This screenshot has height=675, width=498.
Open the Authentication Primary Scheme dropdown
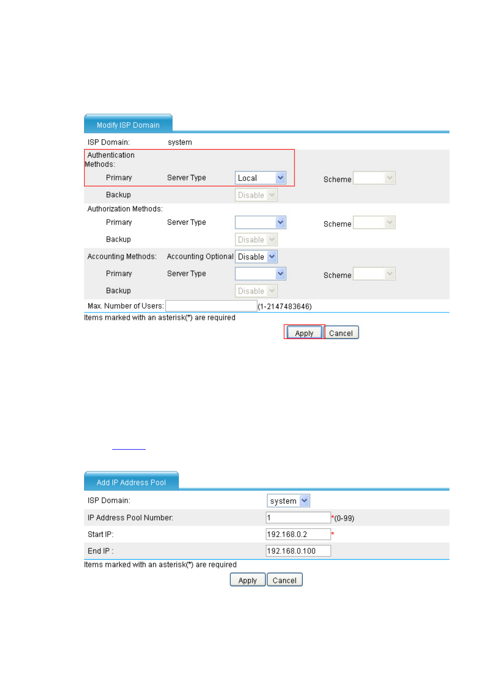pos(374,178)
